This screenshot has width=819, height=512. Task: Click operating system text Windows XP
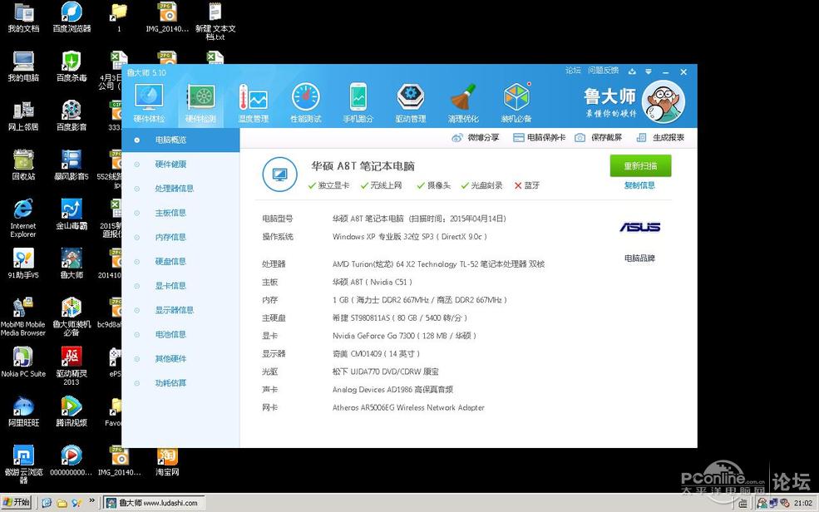point(409,237)
